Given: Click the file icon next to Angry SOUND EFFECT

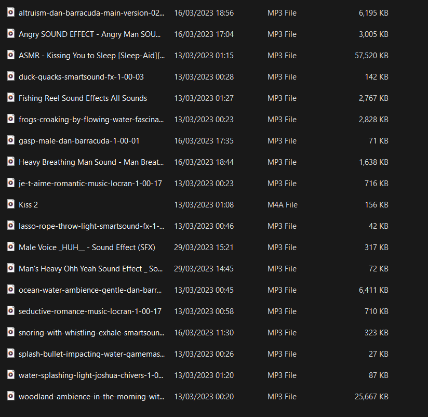Looking at the screenshot, I should (10, 34).
